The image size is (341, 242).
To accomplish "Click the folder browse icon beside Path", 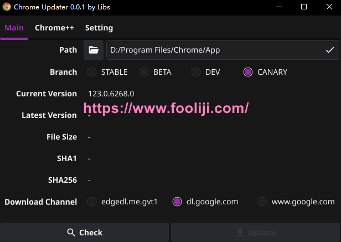I will pos(94,50).
